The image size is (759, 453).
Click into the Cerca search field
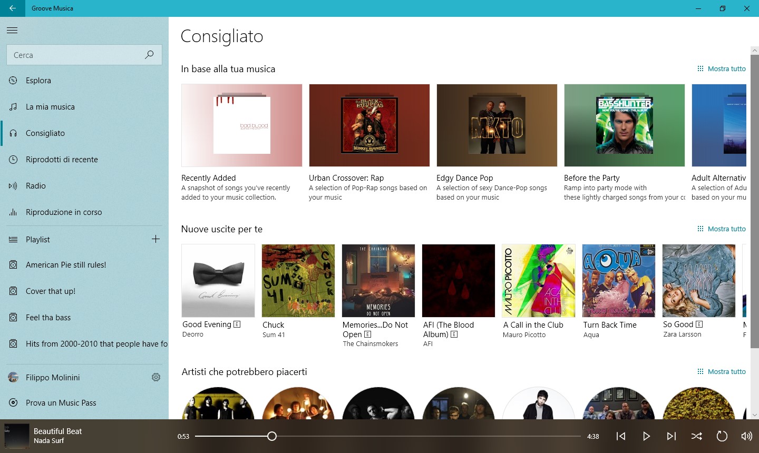click(84, 55)
